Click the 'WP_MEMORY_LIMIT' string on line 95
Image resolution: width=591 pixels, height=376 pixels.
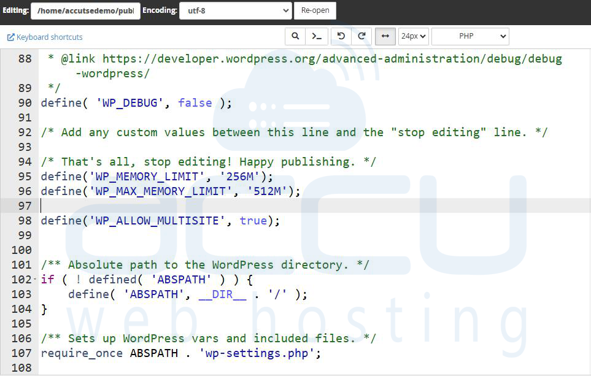click(x=147, y=176)
